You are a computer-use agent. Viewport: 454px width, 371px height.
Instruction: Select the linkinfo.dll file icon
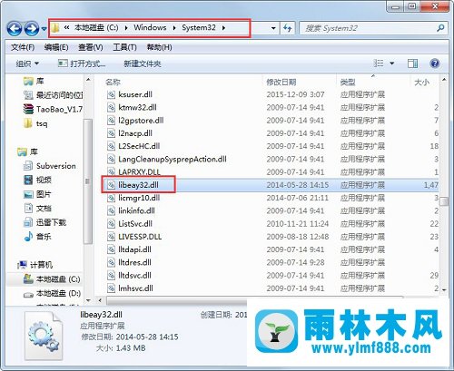point(111,210)
